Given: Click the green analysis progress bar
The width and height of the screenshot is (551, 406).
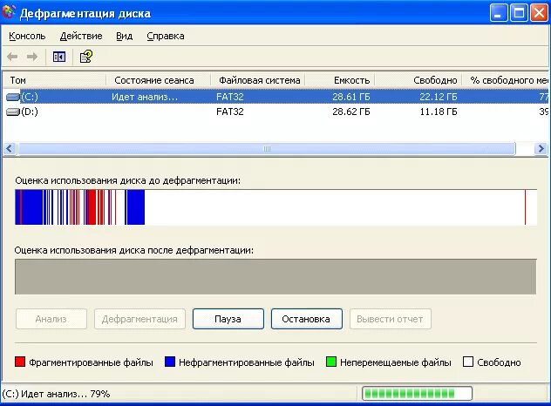Looking at the screenshot, I should 417,393.
